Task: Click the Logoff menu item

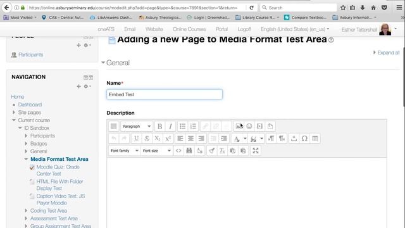Action: click(x=244, y=29)
